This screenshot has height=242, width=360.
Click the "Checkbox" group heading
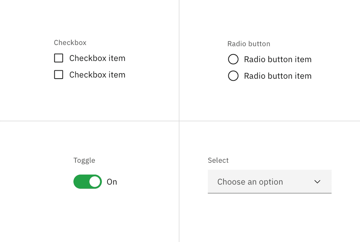tap(70, 42)
